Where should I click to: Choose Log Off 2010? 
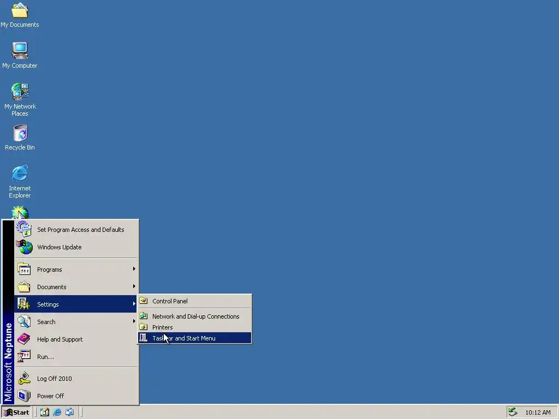(x=75, y=379)
